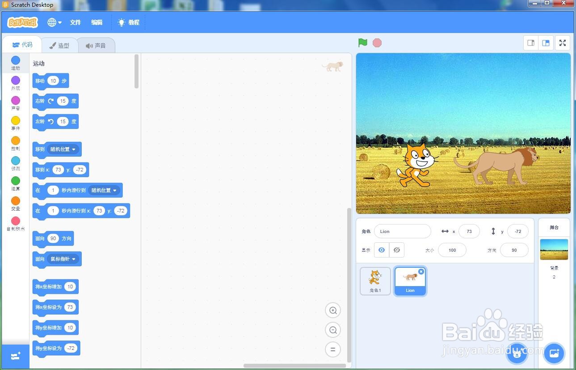Click the 移到 x: 73 y: -72 block
576x370 pixels.
pos(61,170)
